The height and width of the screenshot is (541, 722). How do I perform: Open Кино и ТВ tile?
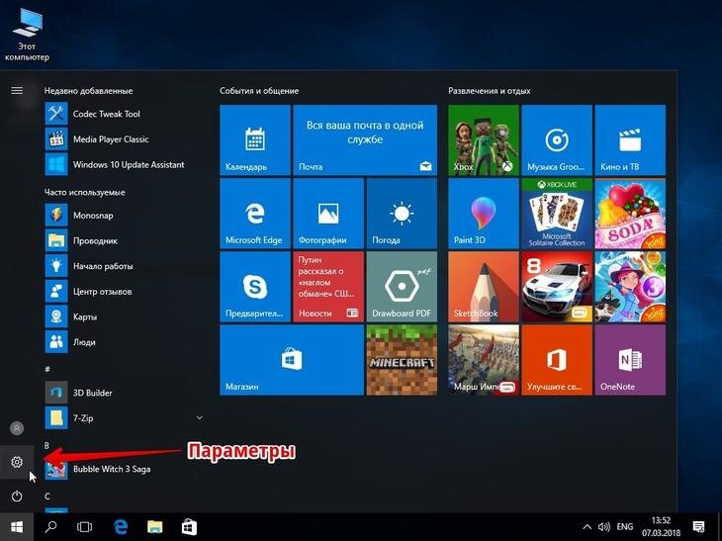click(630, 140)
